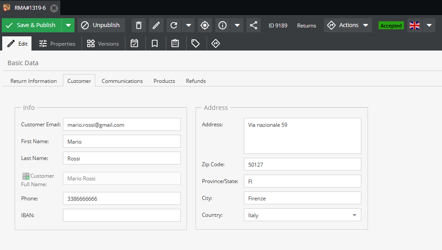442x250 pixels.
Task: Click the pencil rename icon
Action: coord(156,25)
